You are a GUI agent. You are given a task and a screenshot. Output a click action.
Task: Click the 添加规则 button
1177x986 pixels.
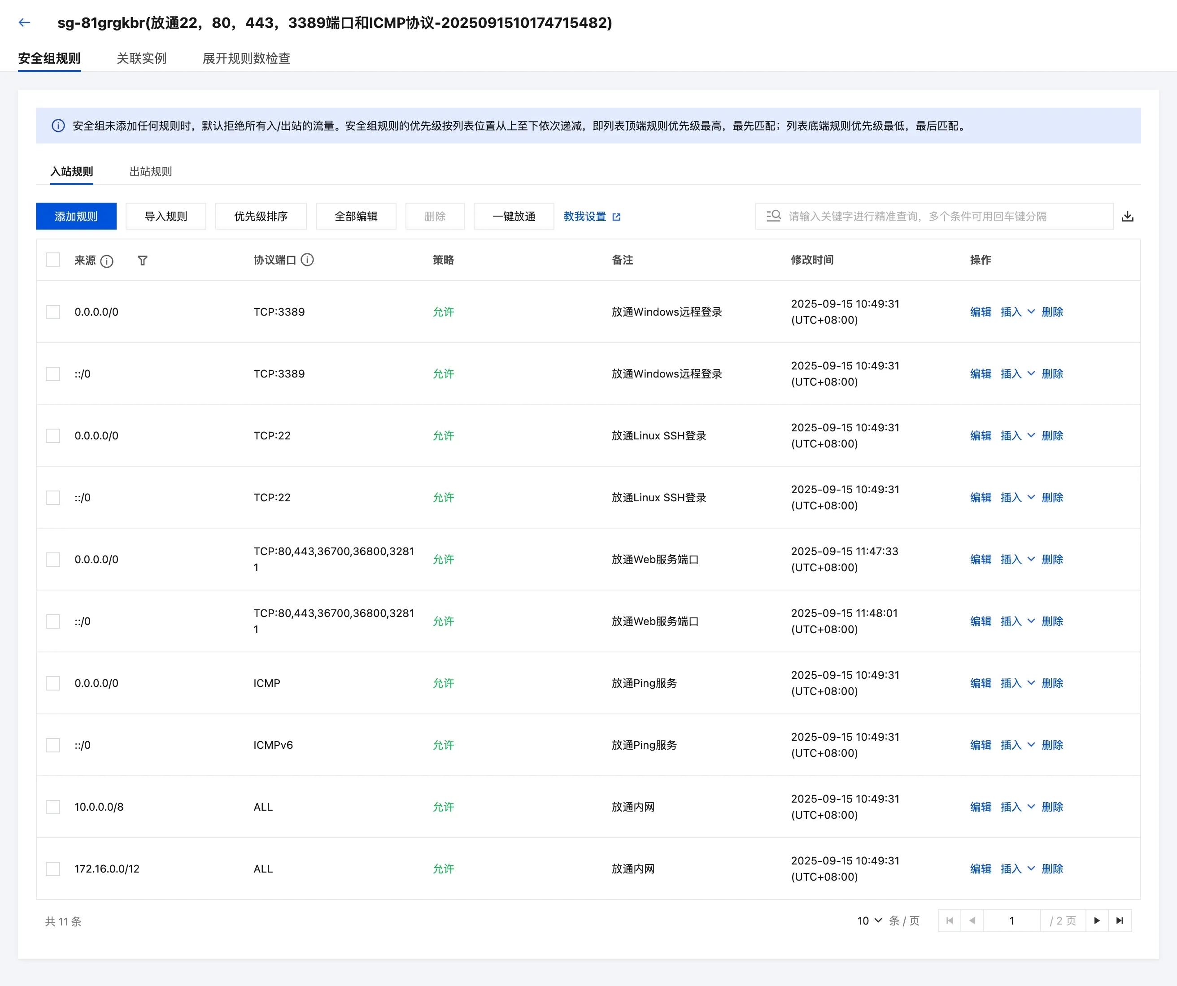pos(76,216)
